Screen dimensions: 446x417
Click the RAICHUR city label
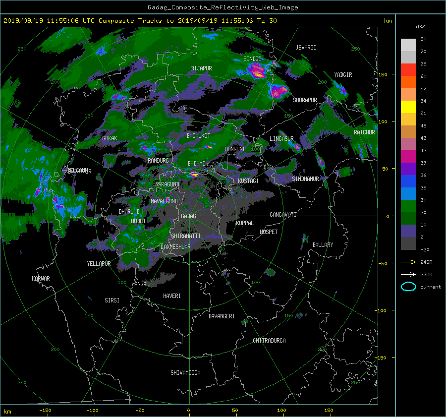tap(364, 132)
